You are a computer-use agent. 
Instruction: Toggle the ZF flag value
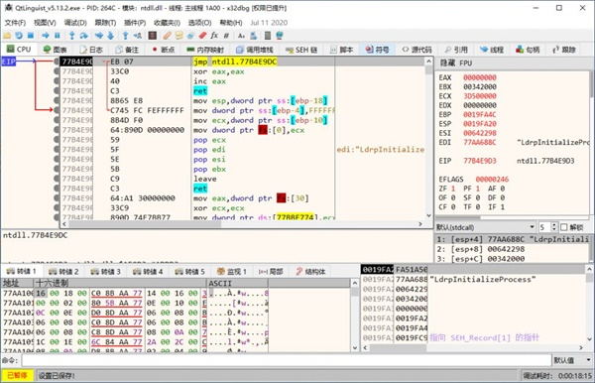[x=453, y=189]
